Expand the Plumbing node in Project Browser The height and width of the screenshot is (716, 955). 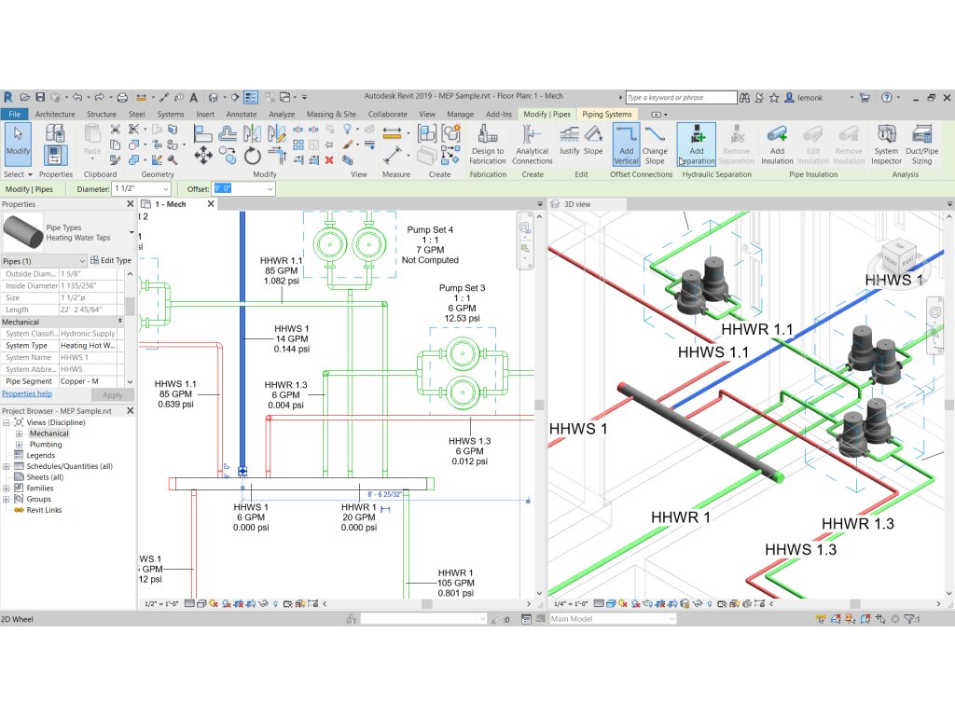[19, 445]
